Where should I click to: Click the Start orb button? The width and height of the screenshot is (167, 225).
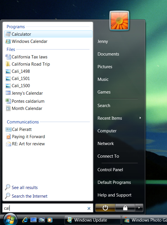click(10, 220)
